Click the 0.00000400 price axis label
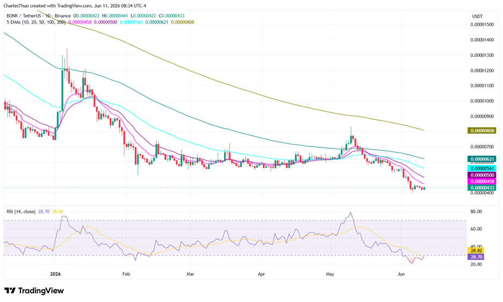503x302 pixels. point(482,193)
